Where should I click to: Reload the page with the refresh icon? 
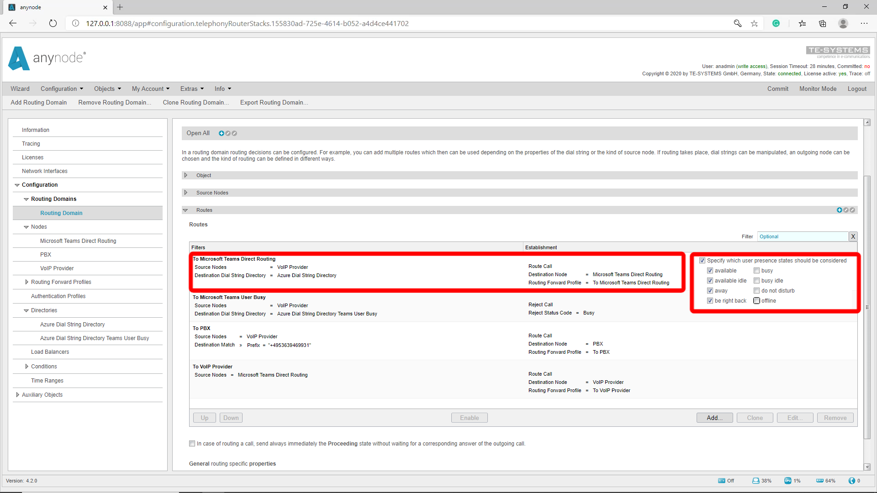click(x=53, y=23)
